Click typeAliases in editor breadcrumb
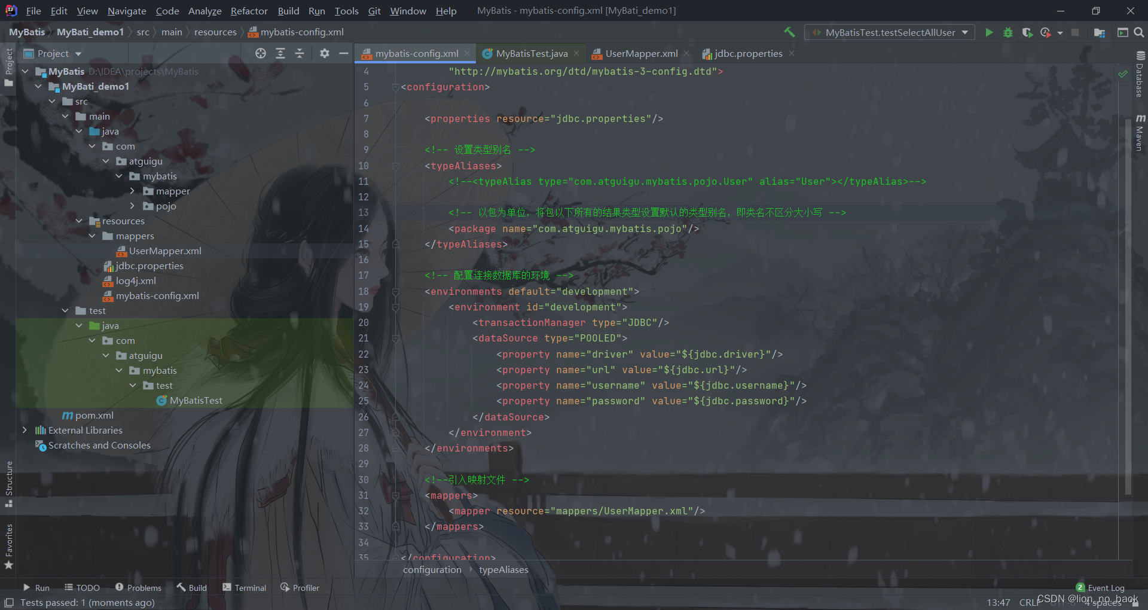This screenshot has height=610, width=1148. pos(503,570)
